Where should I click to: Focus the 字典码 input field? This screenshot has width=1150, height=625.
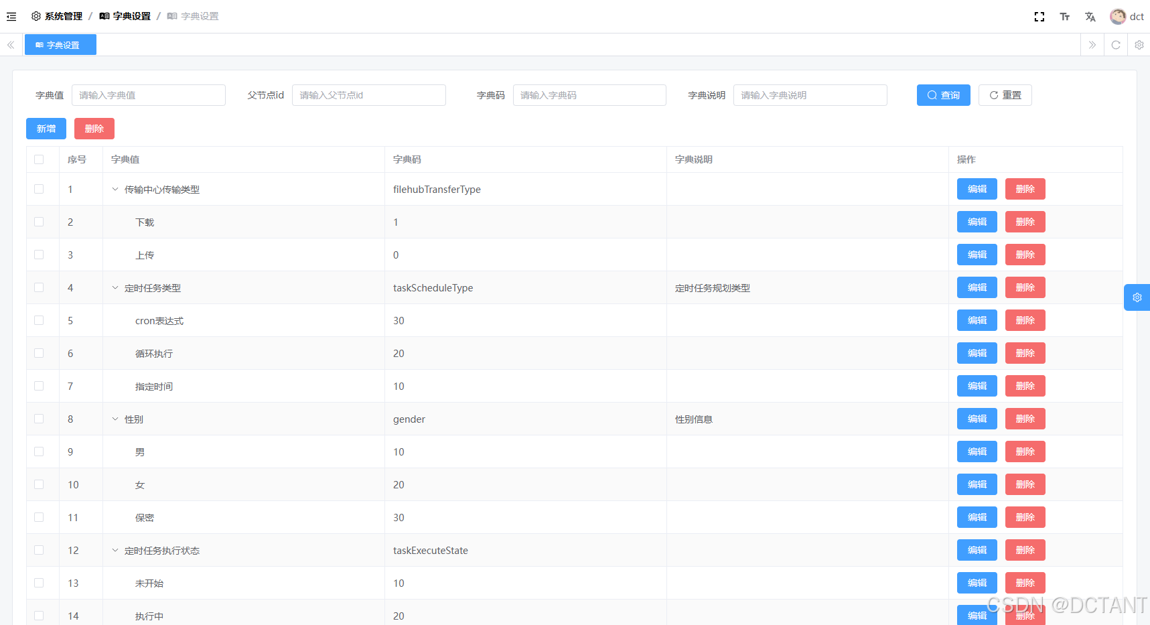(589, 95)
